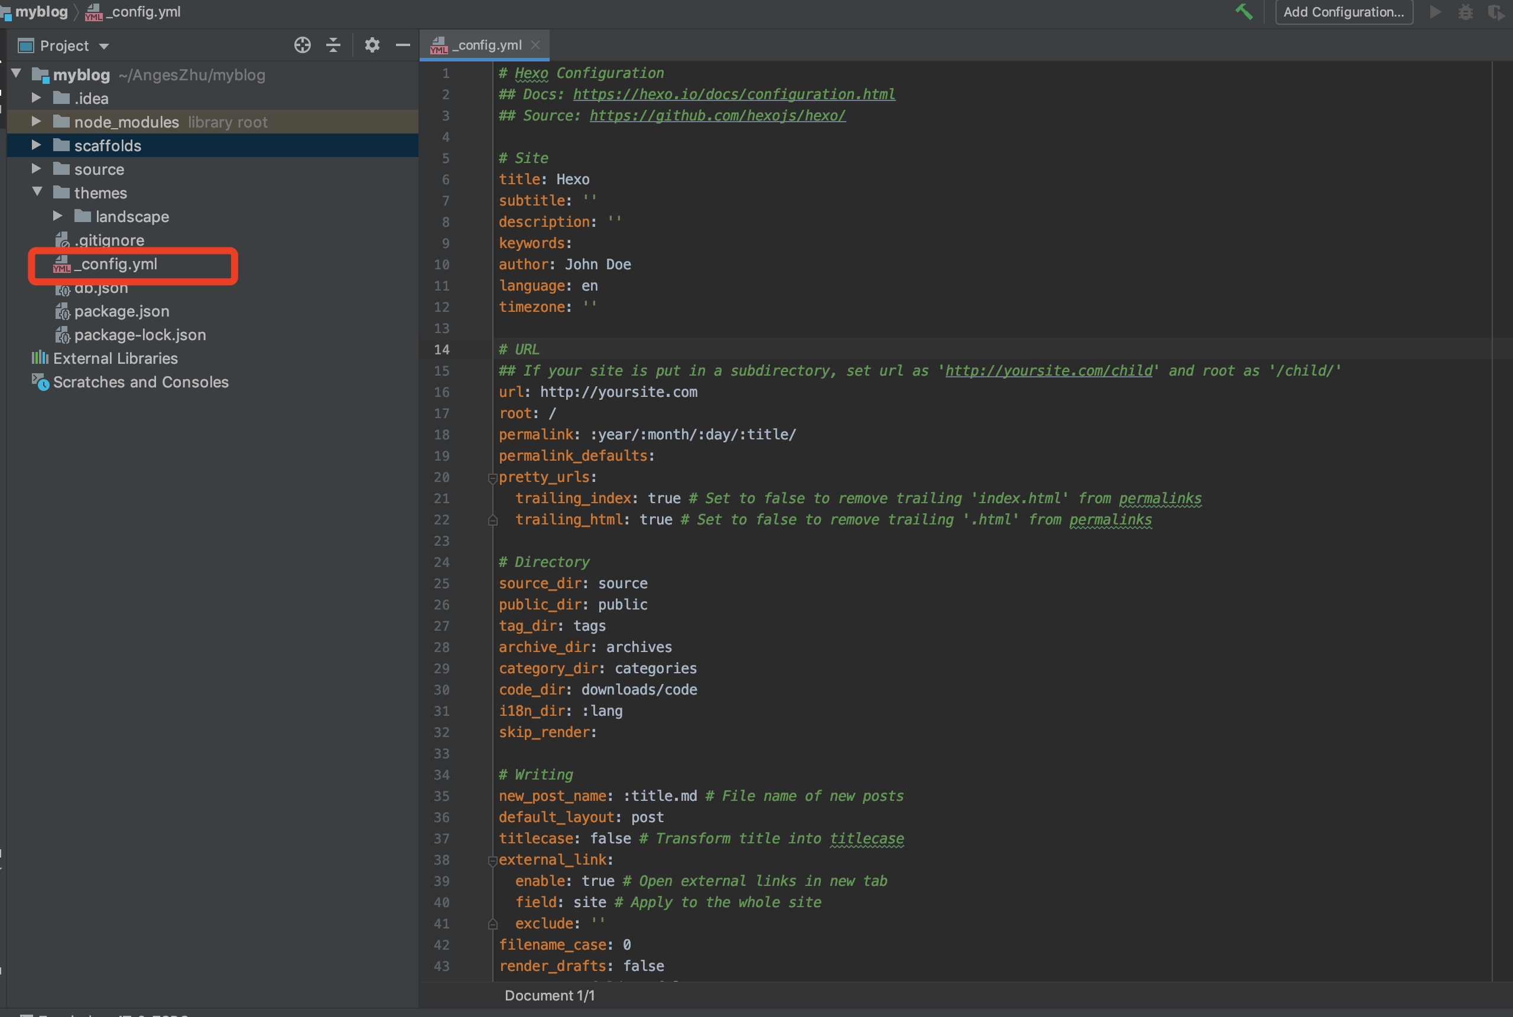The width and height of the screenshot is (1513, 1017).
Task: Click Add Configuration button
Action: [x=1343, y=12]
